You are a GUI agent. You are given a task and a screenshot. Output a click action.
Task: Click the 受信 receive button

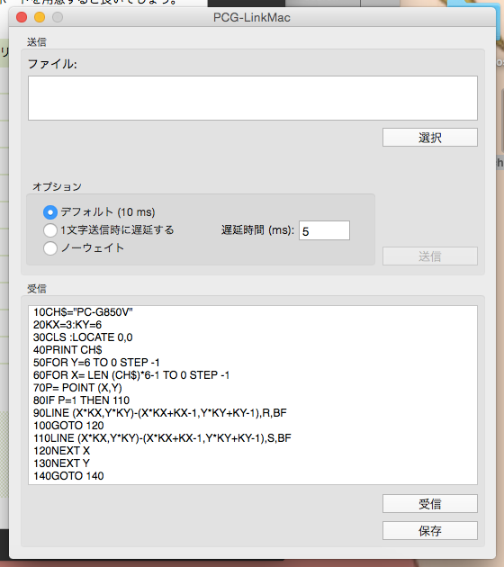pyautogui.click(x=430, y=504)
